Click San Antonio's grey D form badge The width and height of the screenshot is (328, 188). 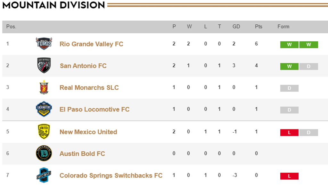[308, 66]
